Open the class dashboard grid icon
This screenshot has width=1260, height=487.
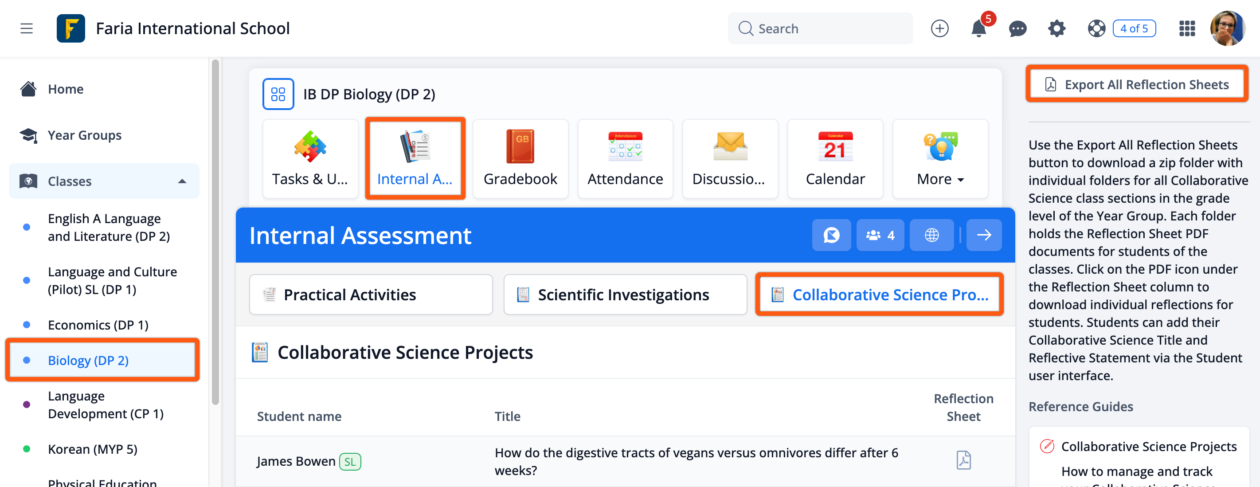point(278,94)
